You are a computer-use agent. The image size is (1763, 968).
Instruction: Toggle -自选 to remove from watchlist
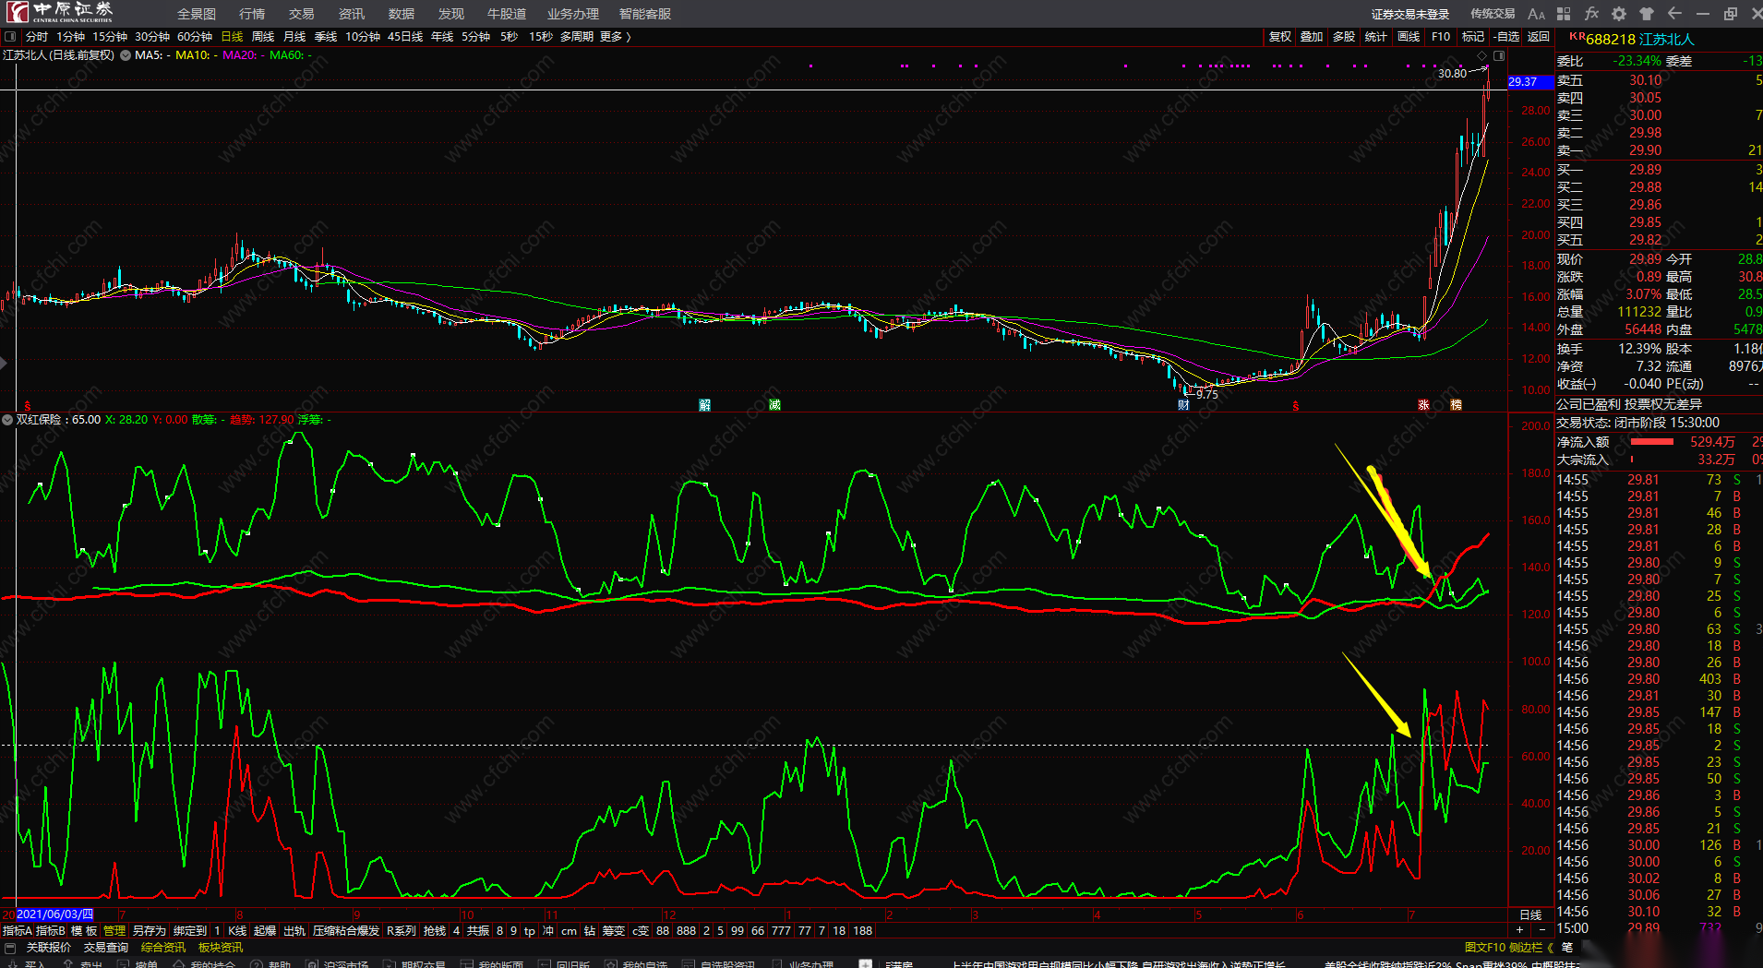pos(1506,37)
